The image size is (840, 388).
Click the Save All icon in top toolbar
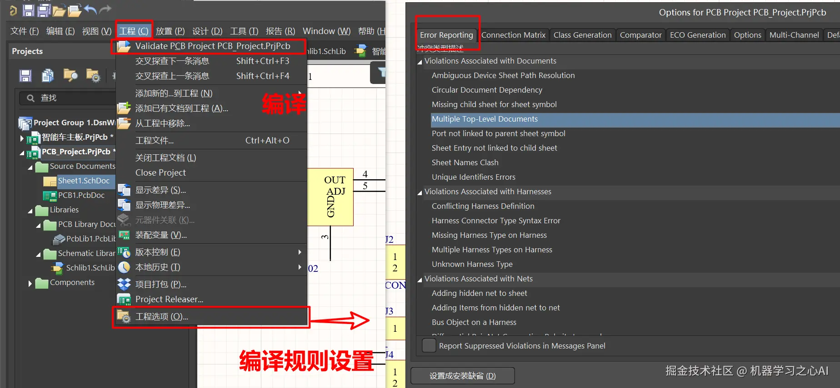tap(44, 10)
